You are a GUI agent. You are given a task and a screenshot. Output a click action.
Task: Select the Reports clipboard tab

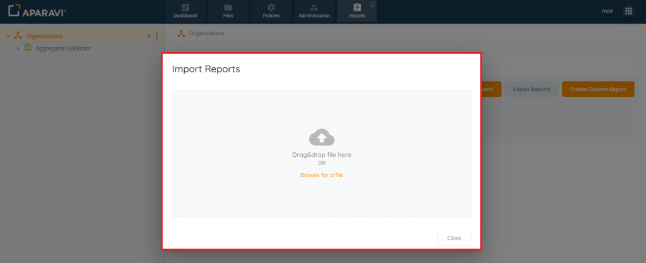(357, 11)
